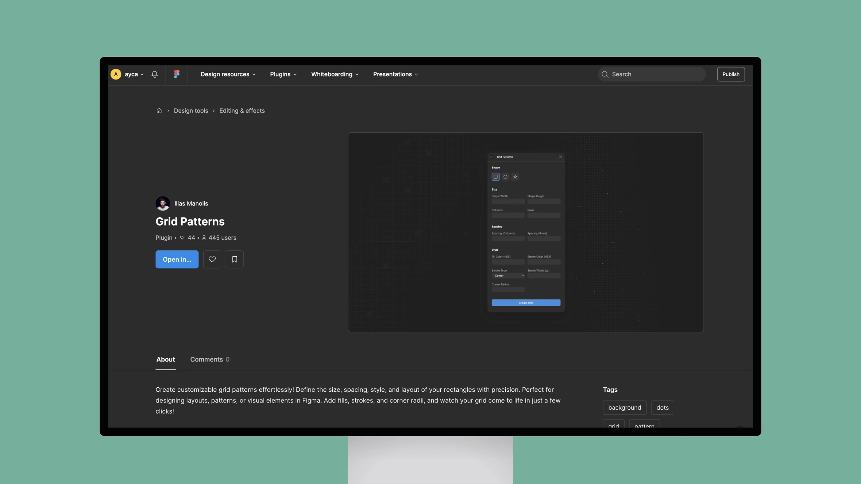
Task: Click the home breadcrumb icon
Action: (159, 110)
